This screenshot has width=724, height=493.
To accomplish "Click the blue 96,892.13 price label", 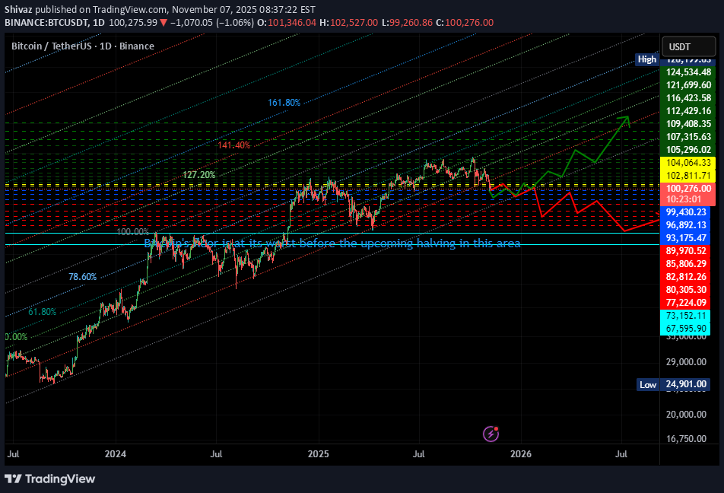I will click(686, 225).
